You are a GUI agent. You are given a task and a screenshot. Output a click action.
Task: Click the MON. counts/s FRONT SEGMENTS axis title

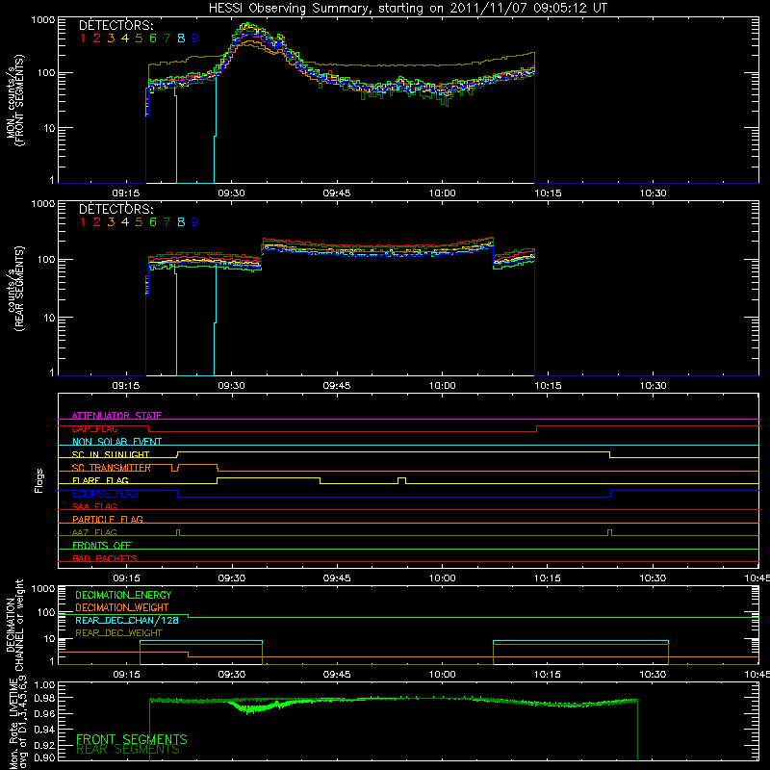pyautogui.click(x=14, y=100)
